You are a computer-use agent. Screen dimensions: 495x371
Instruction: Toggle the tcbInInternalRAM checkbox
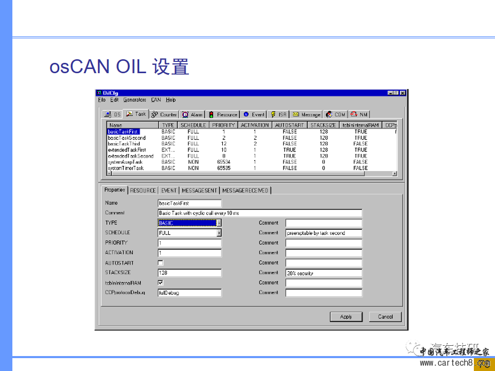pyautogui.click(x=160, y=283)
